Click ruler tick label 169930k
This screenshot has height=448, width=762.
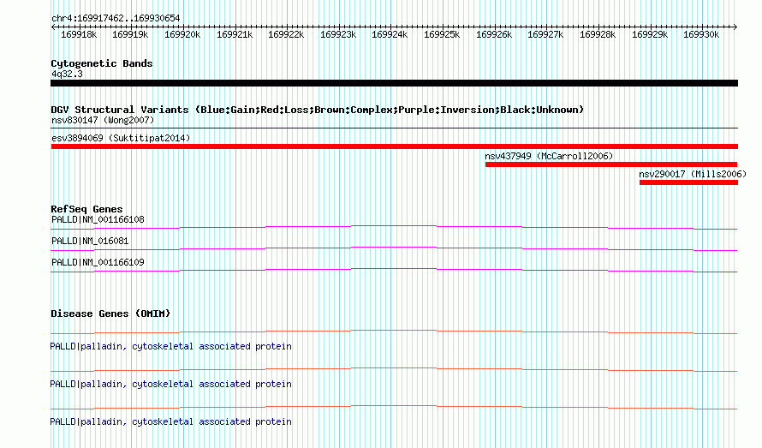tap(701, 34)
